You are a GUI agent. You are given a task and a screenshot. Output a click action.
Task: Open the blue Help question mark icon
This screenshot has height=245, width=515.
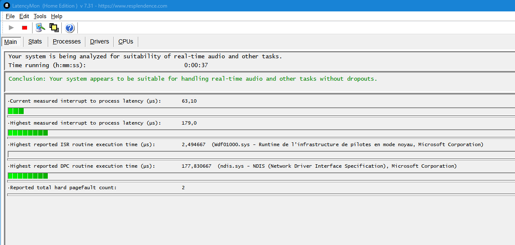pyautogui.click(x=70, y=28)
